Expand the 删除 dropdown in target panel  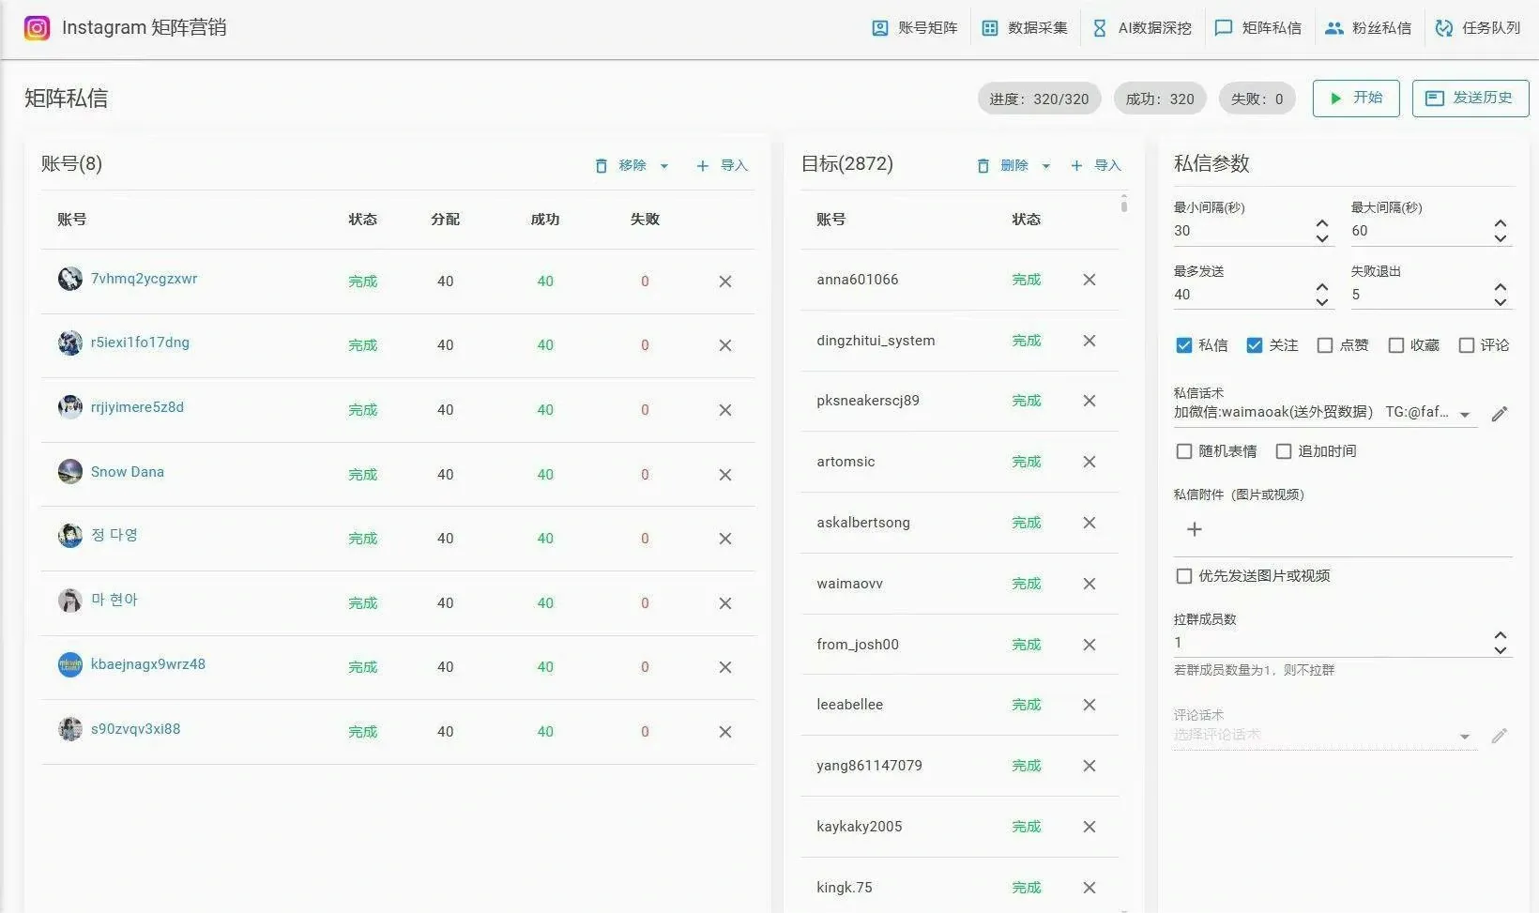[x=1048, y=165]
